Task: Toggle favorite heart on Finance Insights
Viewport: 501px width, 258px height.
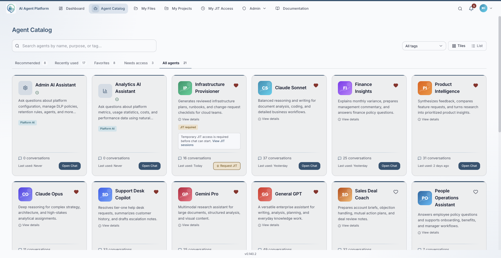Action: [396, 85]
